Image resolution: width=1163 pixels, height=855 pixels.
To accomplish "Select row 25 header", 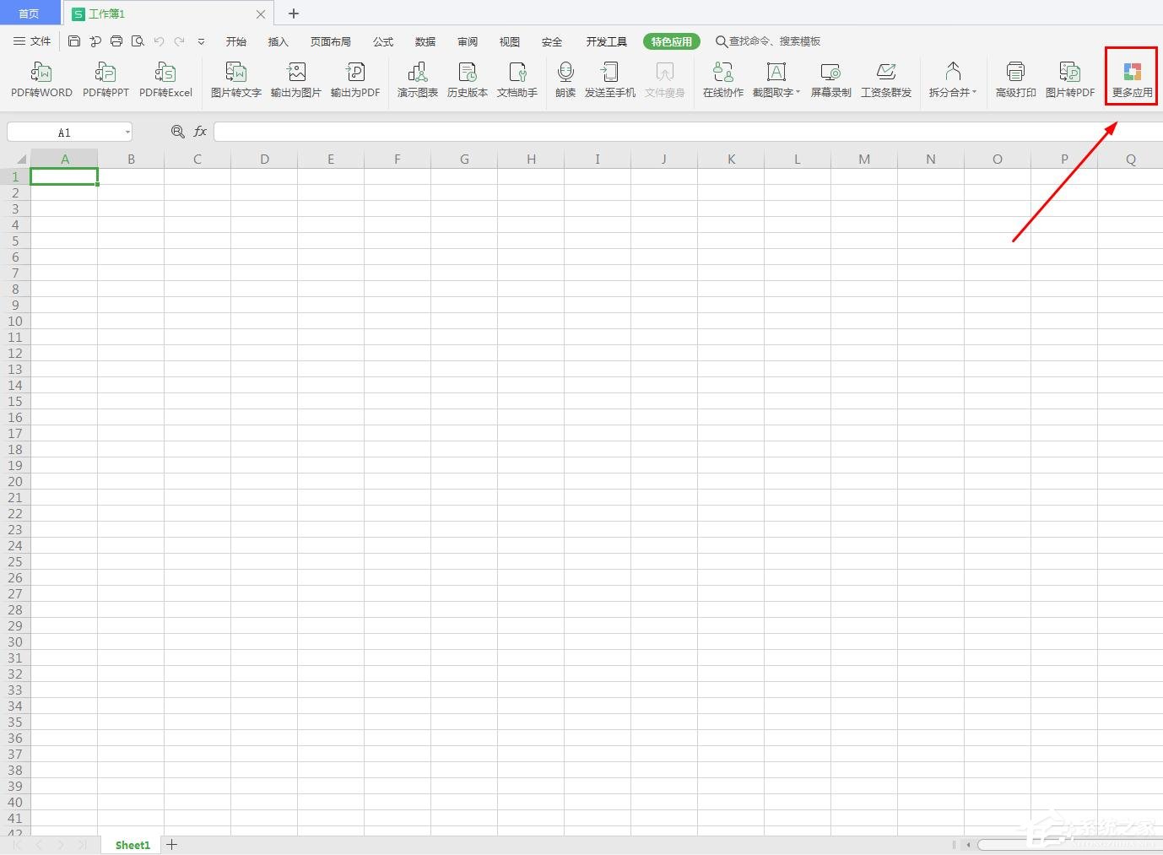I will [x=15, y=561].
